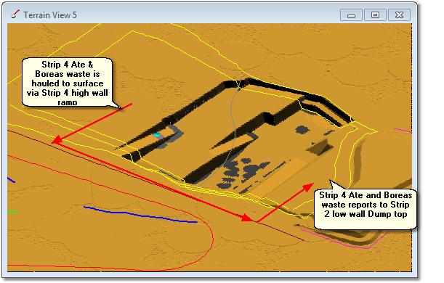
Task: Click the Terrain View 5 title text
Action: pyautogui.click(x=50, y=15)
